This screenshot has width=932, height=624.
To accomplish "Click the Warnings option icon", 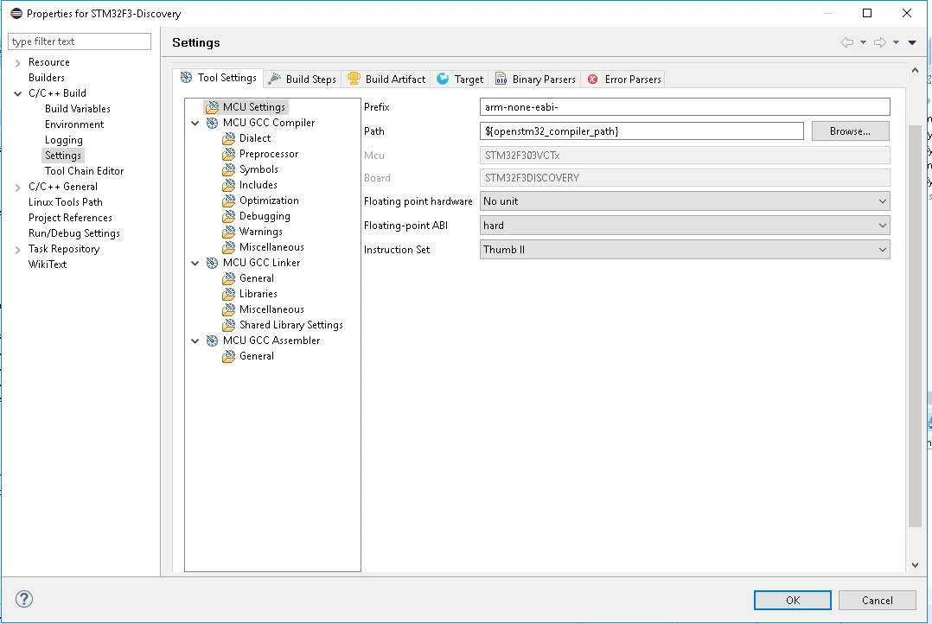I will pos(229,232).
